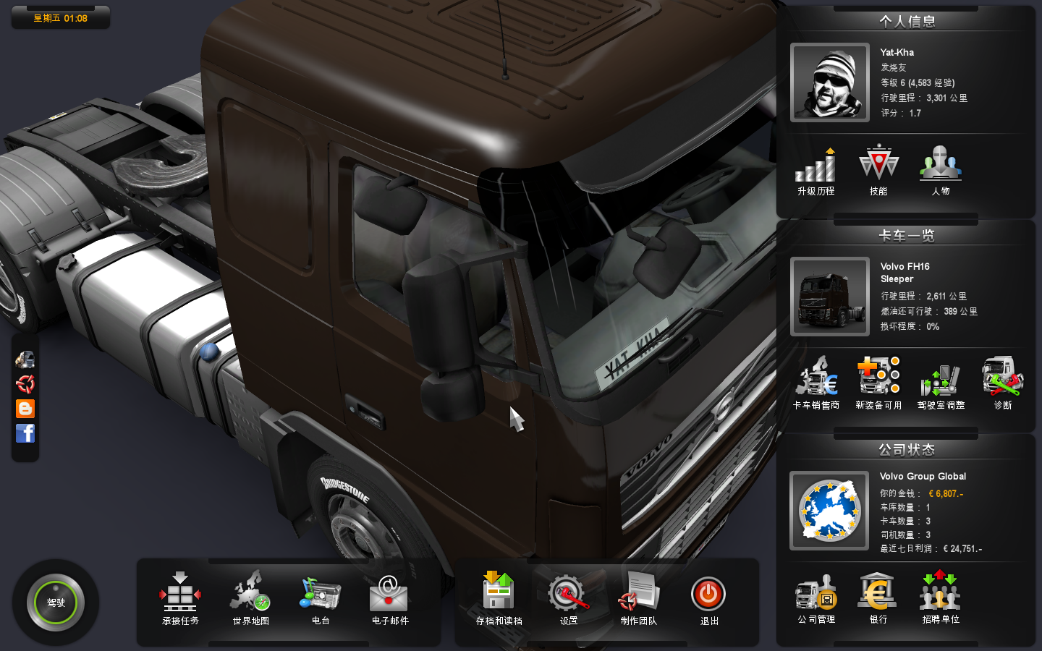1042x651 pixels.
Task: Click the player name Yat-Kha
Action: click(897, 52)
